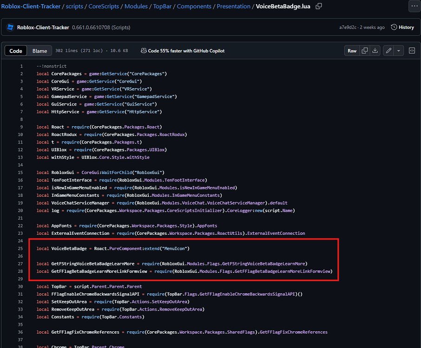This screenshot has height=348, width=421.
Task: Expand the edit button dropdown arrow
Action: pos(398,51)
